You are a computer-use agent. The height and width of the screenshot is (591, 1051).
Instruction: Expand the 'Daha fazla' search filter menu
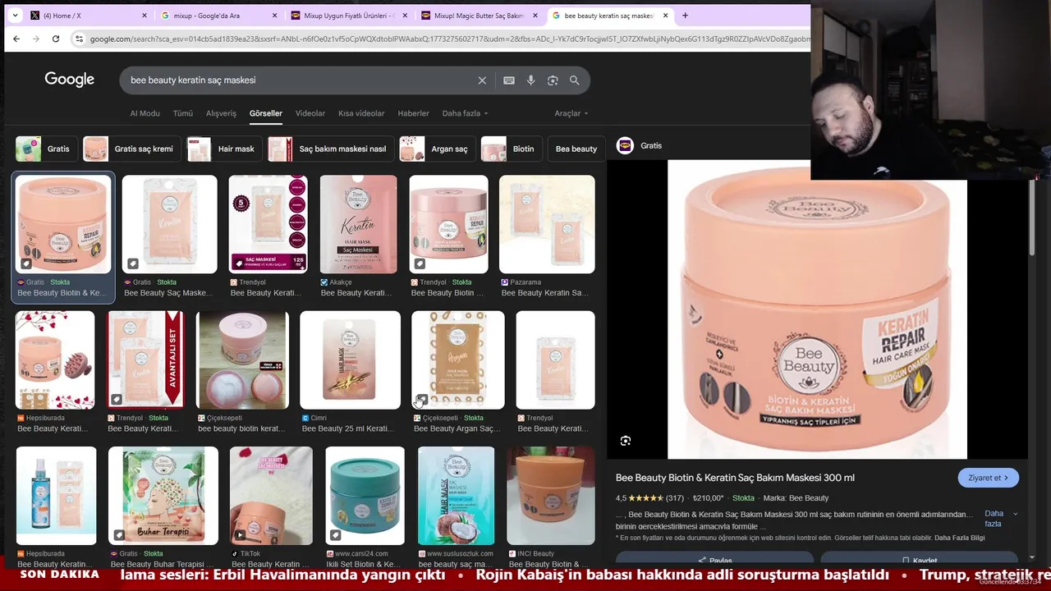pyautogui.click(x=465, y=113)
